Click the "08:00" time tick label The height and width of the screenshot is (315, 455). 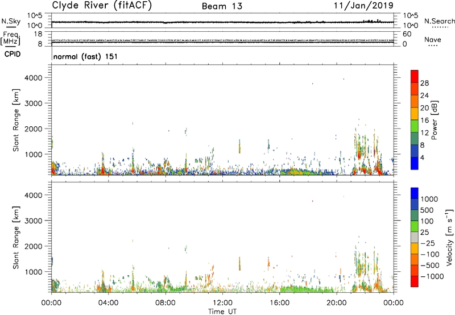pos(165,303)
